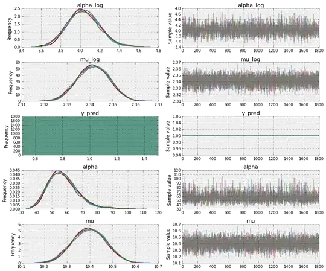Click the 0.045 tick label on alpha density axis
Image resolution: width=326 pixels, height=271 pixels.
click(15, 170)
